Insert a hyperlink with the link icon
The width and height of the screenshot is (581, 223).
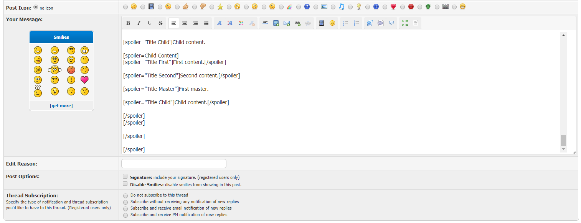297,23
